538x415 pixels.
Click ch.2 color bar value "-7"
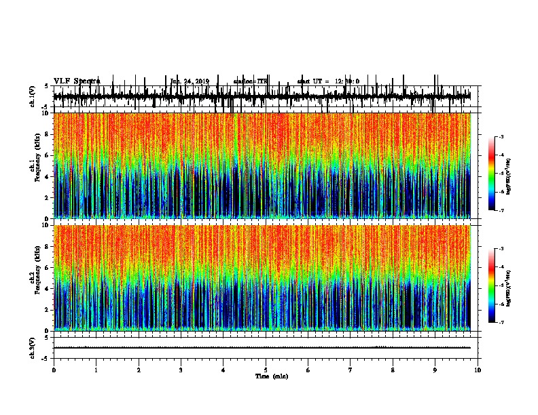click(x=501, y=323)
